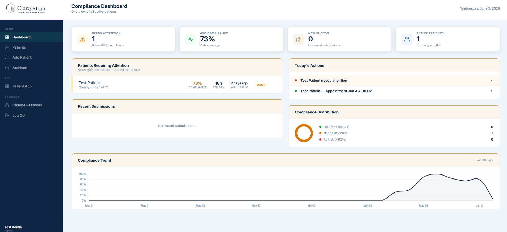Click the On Track (80%+) legend label

click(336, 127)
